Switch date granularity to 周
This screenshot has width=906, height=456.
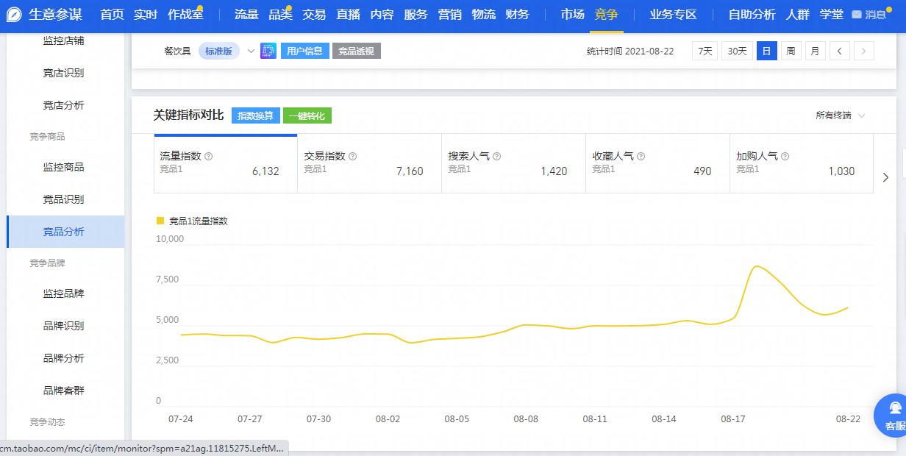pyautogui.click(x=791, y=51)
